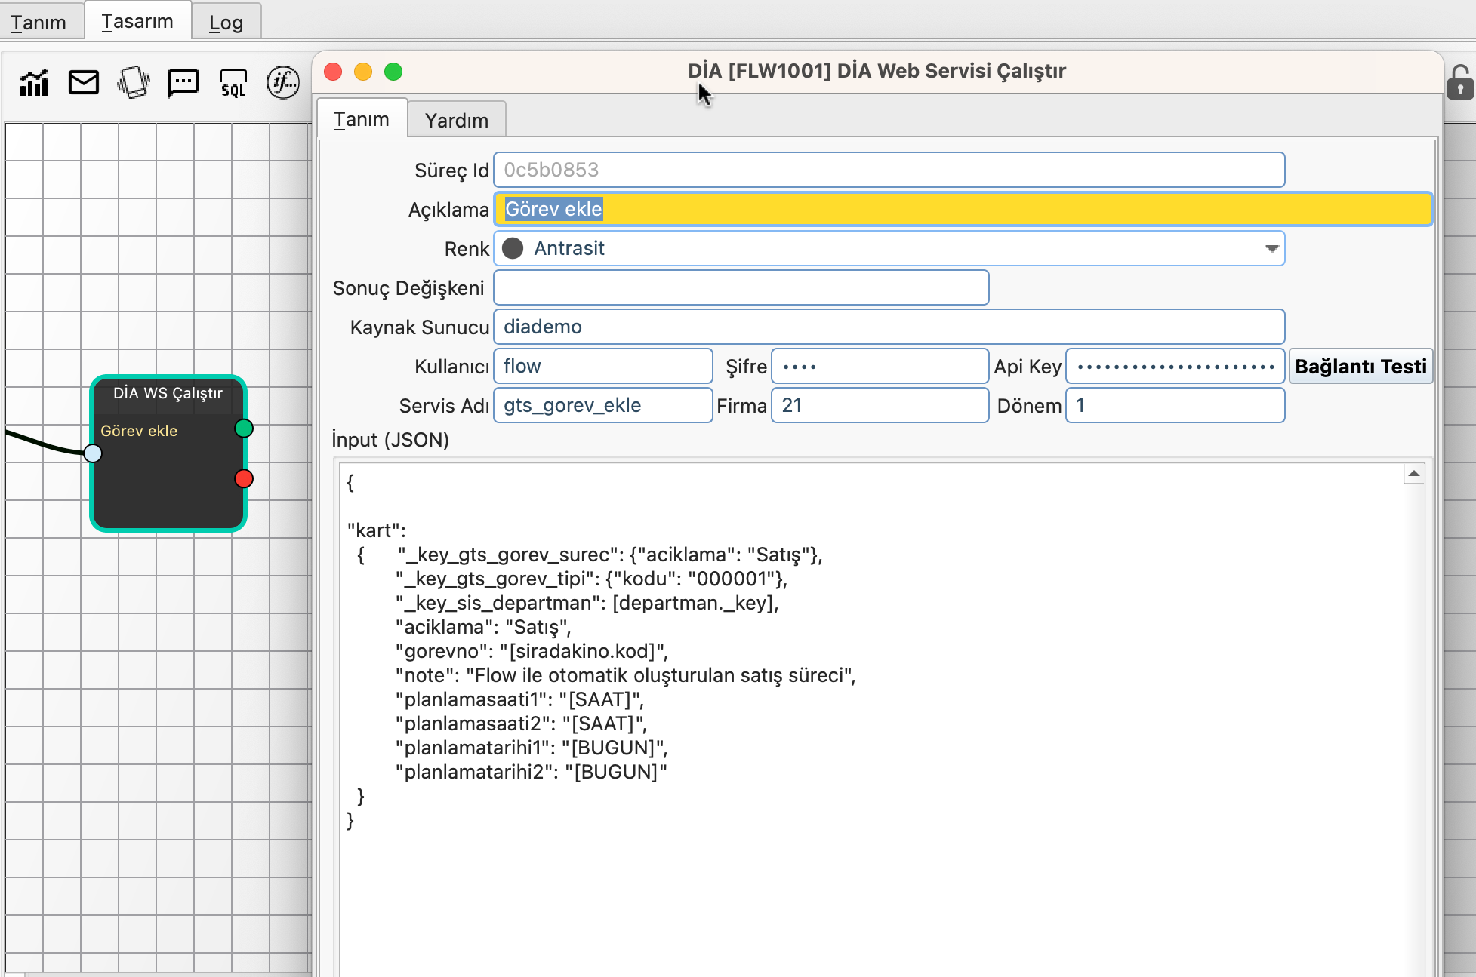Click the stacked pages toolbar icon
This screenshot has height=977, width=1476.
point(134,82)
